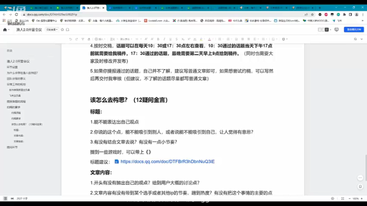Enter fullscreen from status bar icon

click(343, 199)
